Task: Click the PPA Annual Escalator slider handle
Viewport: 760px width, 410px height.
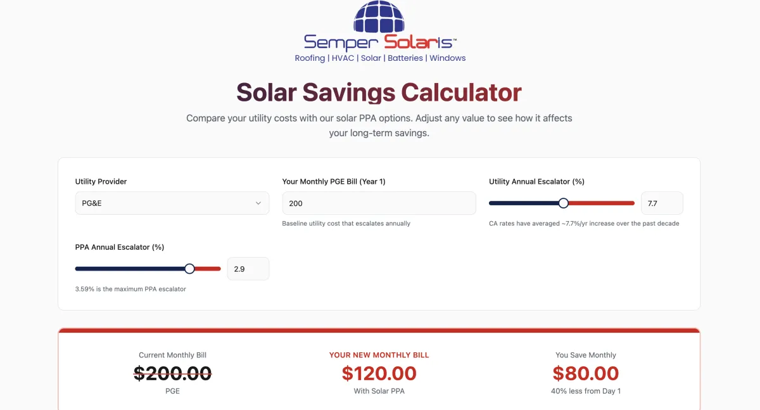Action: (x=189, y=269)
